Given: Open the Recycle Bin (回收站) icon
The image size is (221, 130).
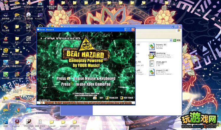Looking at the screenshot, I should (6, 40).
